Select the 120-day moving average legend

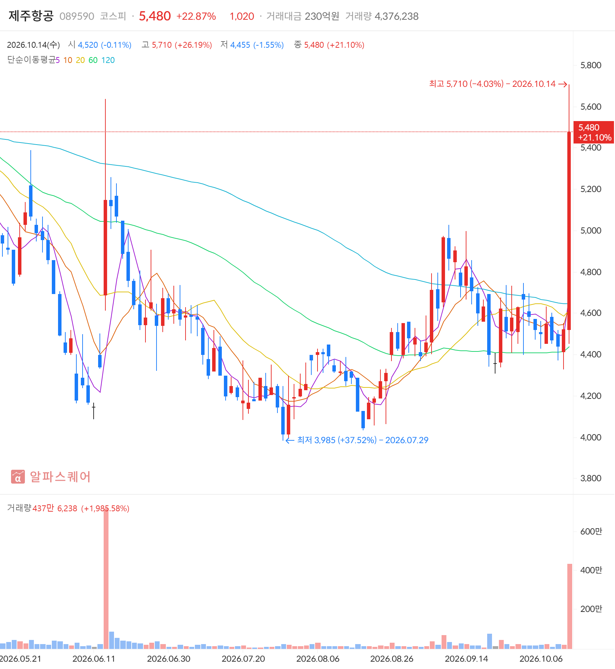pyautogui.click(x=108, y=60)
